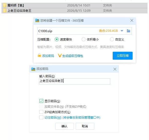
Task: Click the folder icon of 上老王论坛当老王 row
Action: tap(4, 10)
